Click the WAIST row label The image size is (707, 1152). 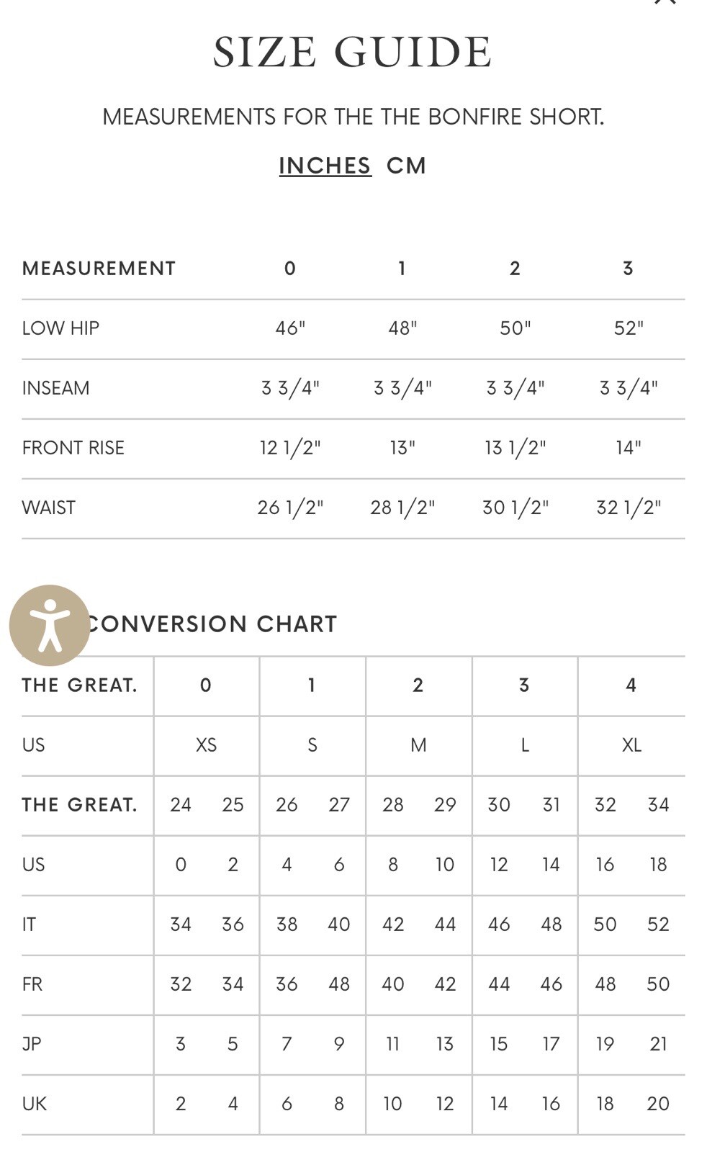[x=48, y=508]
